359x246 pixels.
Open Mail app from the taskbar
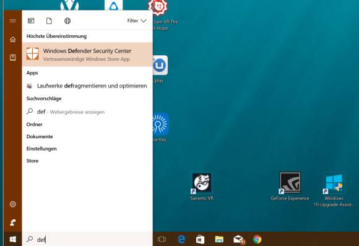(x=239, y=240)
